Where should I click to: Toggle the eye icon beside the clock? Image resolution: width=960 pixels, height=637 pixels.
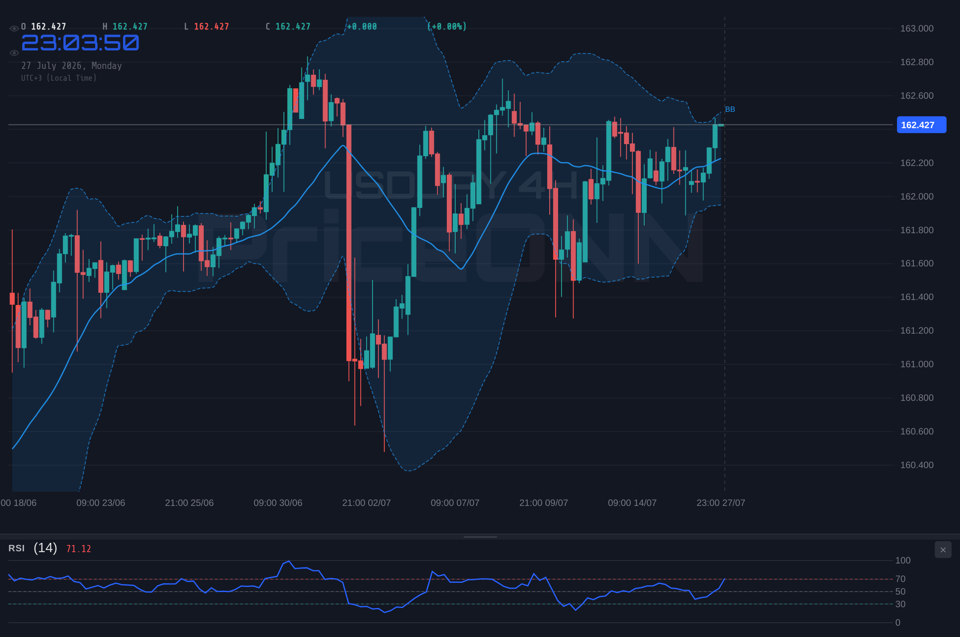[14, 53]
